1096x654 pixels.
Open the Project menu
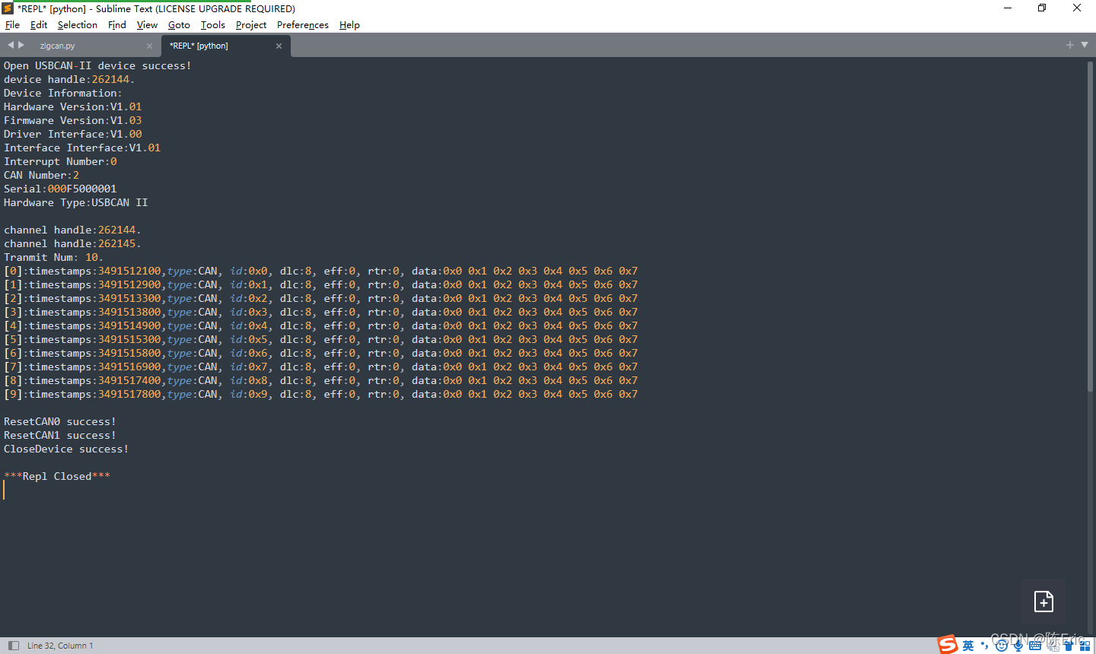point(251,25)
